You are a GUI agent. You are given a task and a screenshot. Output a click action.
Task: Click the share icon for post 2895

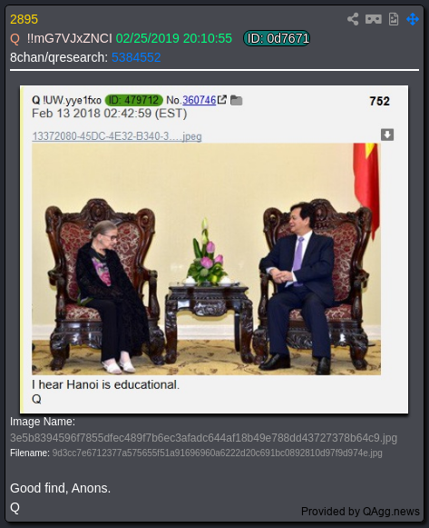353,19
